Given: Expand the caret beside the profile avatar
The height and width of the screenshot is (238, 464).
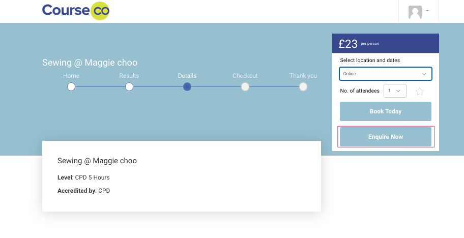Looking at the screenshot, I should [427, 11].
